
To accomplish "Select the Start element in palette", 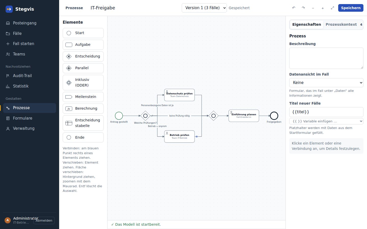I will coord(83,33).
